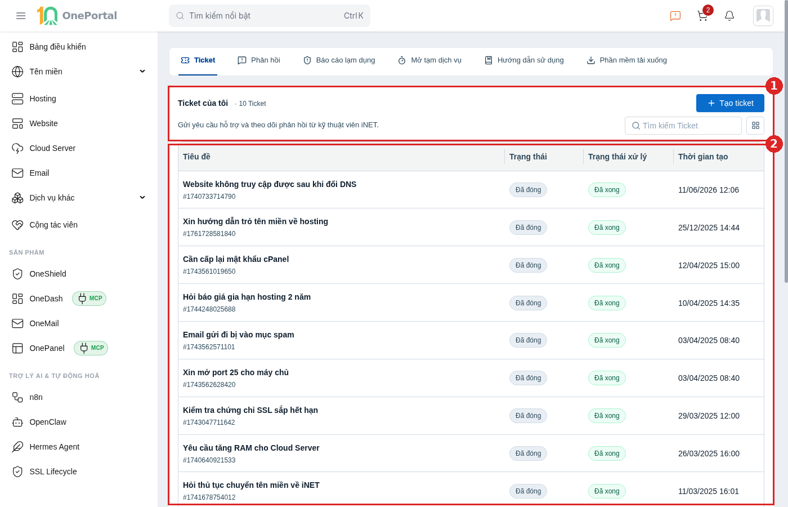
Task: Click the SSL Lifecycle shield icon
Action: (17, 472)
